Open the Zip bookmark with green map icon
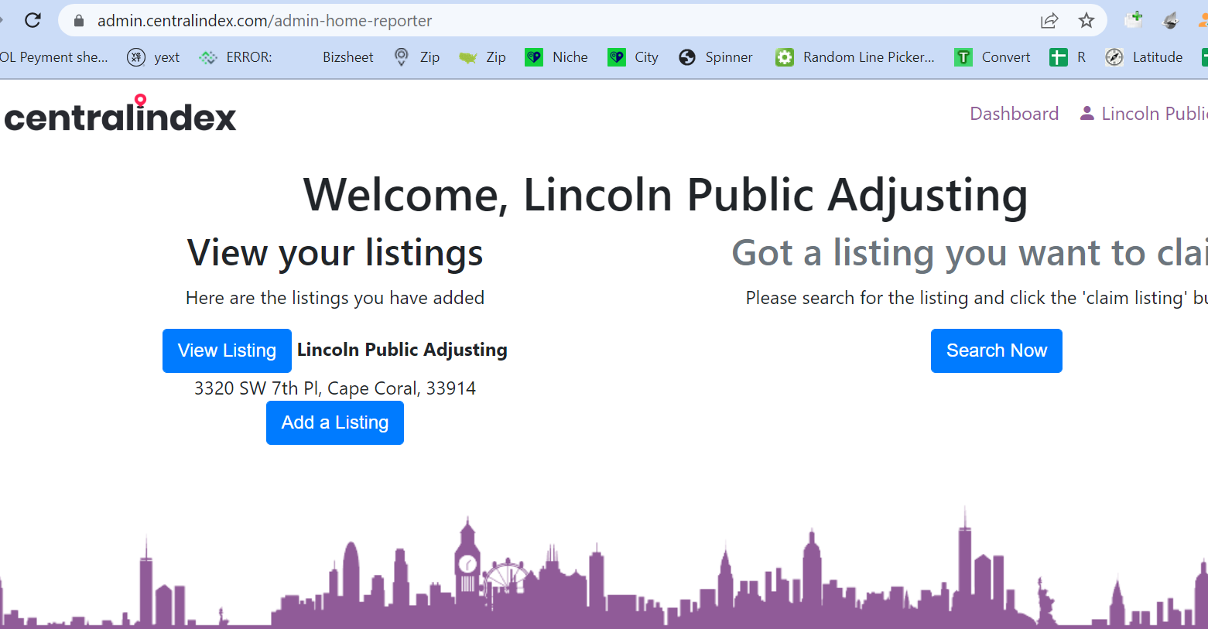Viewport: 1208px width, 629px height. click(x=482, y=57)
